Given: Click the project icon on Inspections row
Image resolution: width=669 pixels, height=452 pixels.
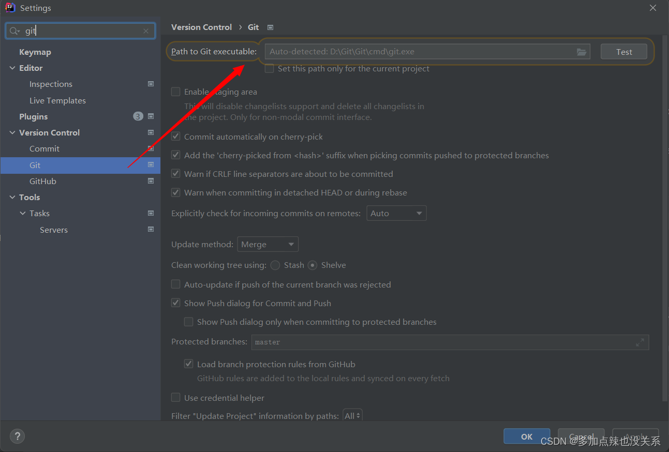Looking at the screenshot, I should (x=151, y=84).
